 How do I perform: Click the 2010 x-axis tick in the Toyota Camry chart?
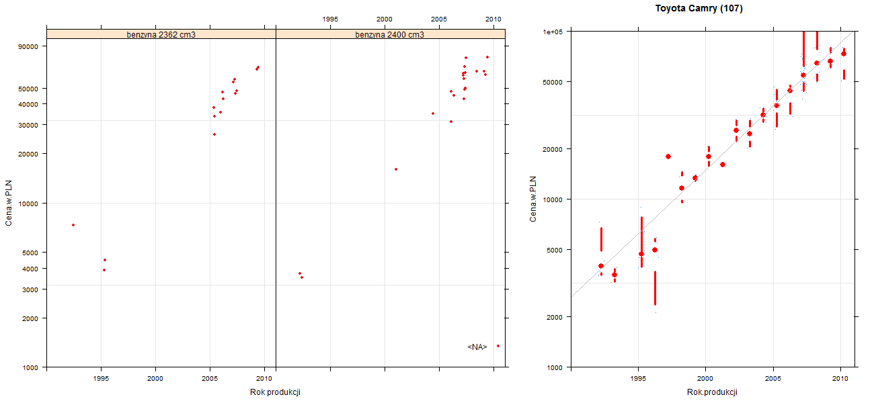point(840,379)
